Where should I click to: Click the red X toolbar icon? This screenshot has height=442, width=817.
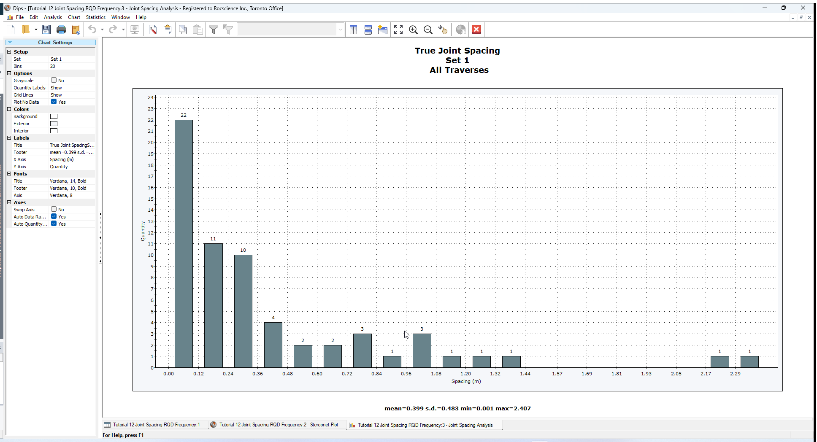click(476, 30)
